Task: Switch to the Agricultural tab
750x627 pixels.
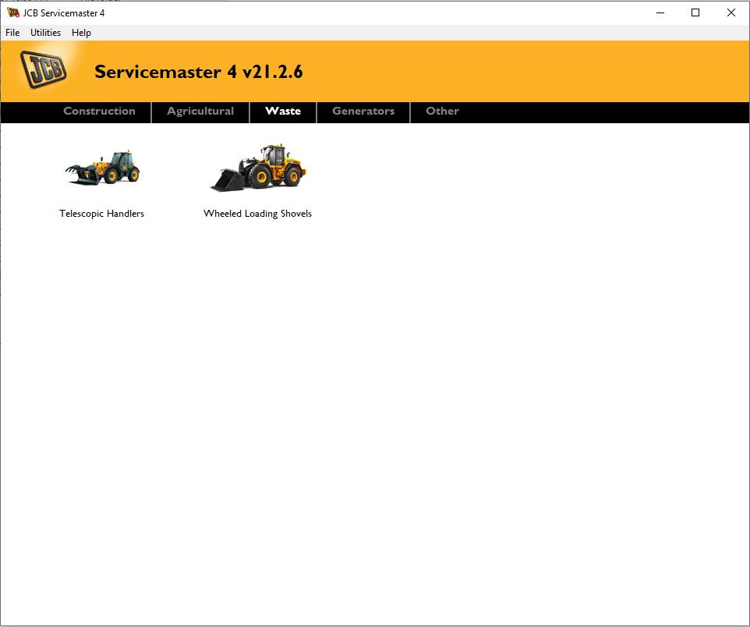Action: (x=200, y=112)
